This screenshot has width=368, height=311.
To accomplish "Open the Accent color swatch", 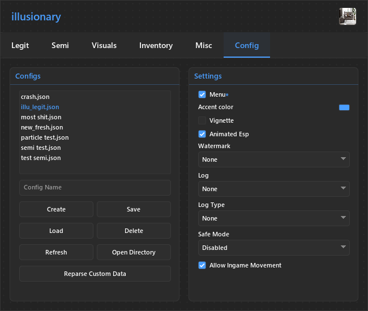I will [344, 107].
